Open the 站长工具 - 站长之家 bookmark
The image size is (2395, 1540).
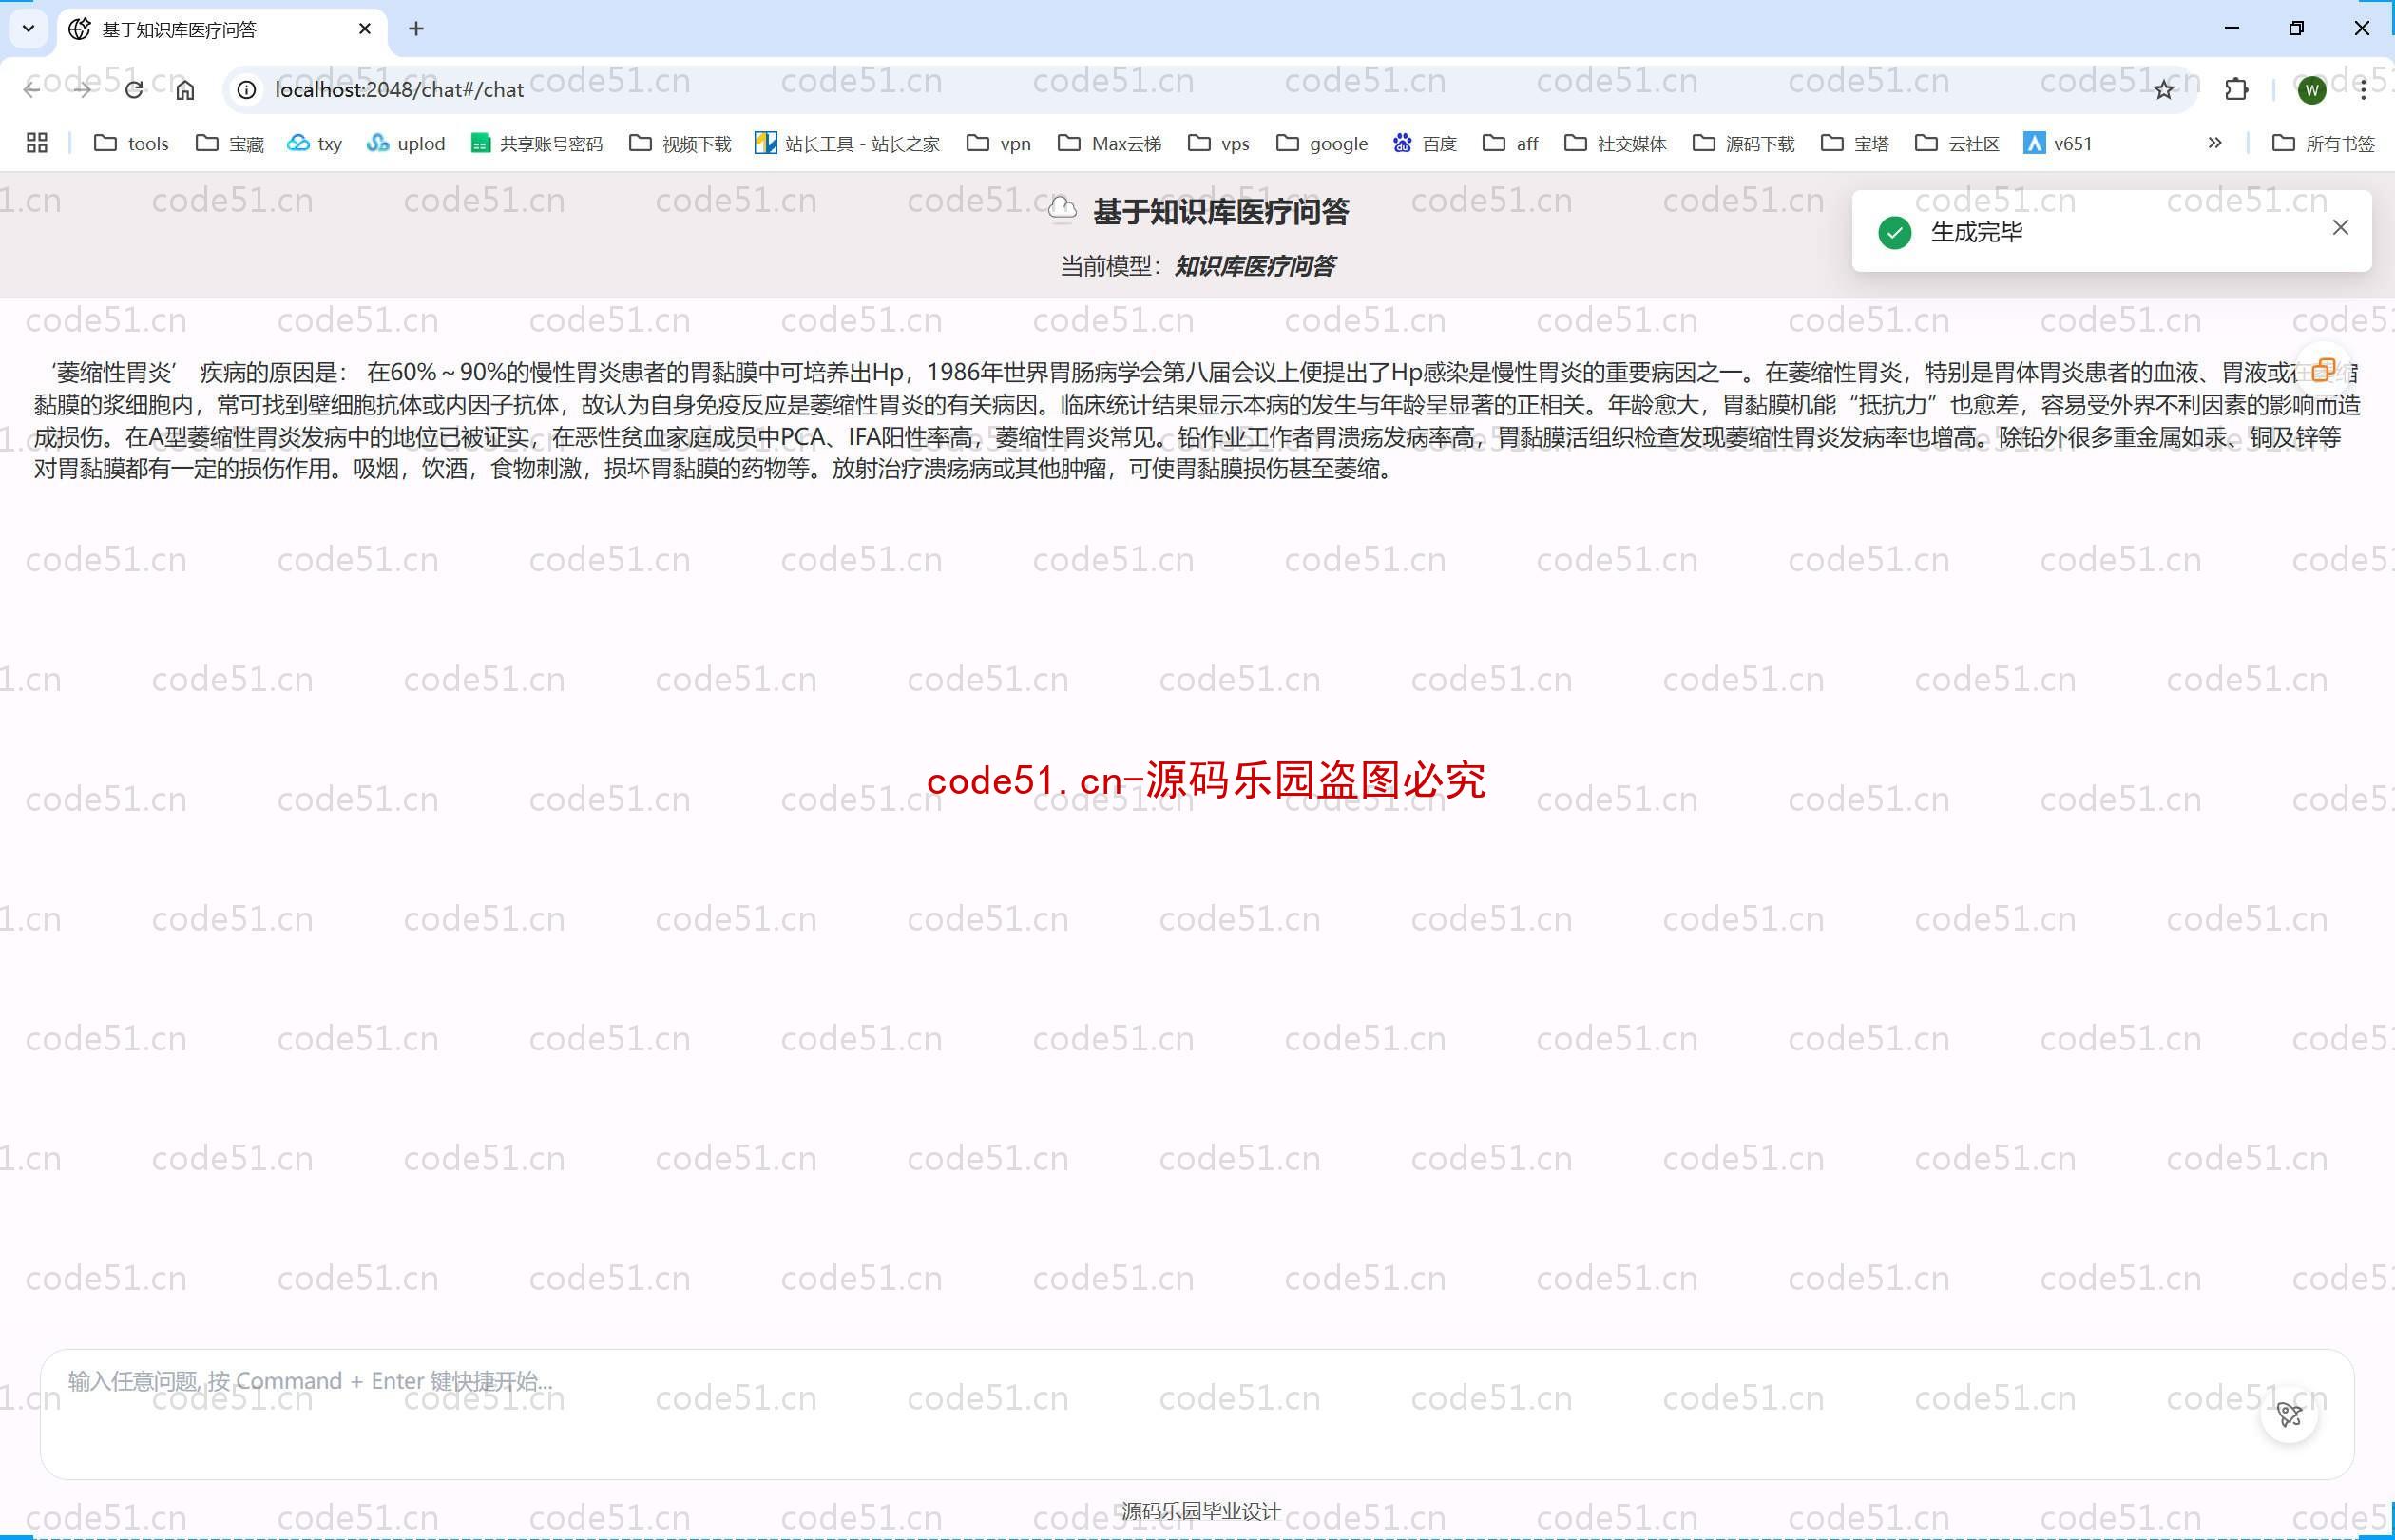coord(847,143)
